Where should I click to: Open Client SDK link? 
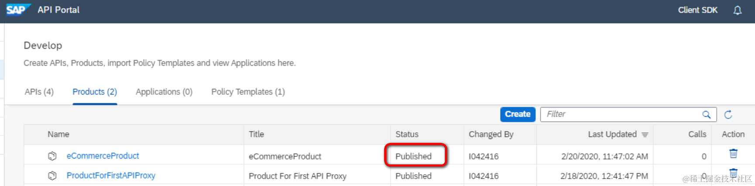click(697, 10)
